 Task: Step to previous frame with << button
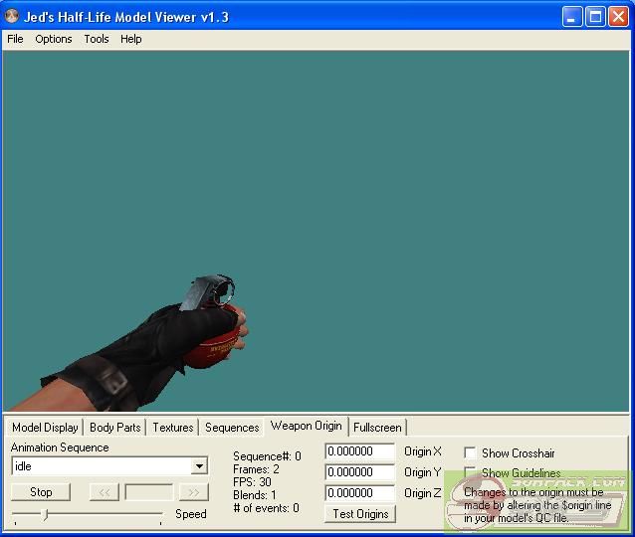point(105,492)
